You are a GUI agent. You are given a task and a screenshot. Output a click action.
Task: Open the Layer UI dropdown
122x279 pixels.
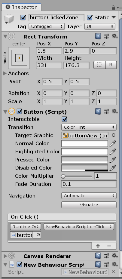point(100,26)
